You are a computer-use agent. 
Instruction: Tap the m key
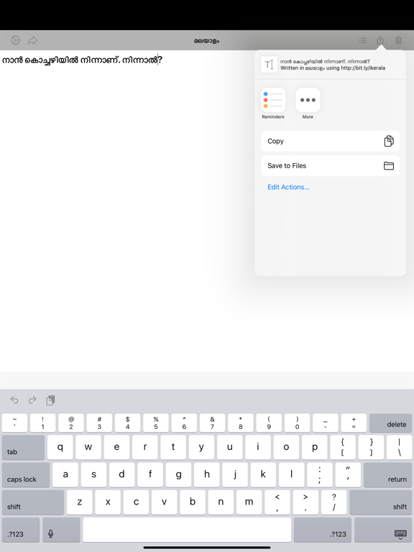[249, 502]
